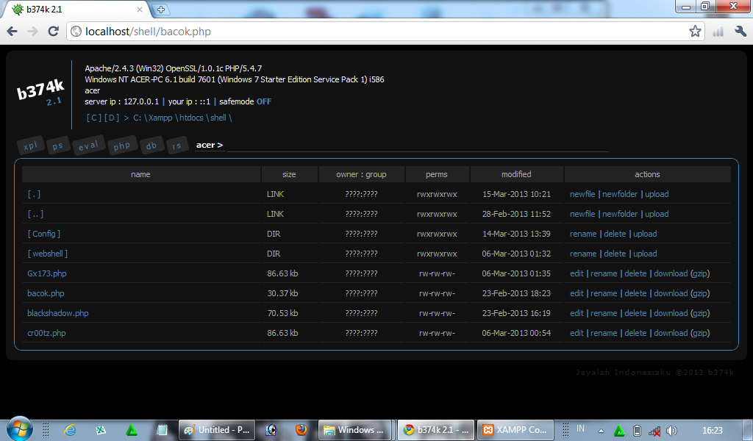This screenshot has width=753, height=441.
Task: Click inside the browser address bar
Action: pyautogui.click(x=294, y=32)
